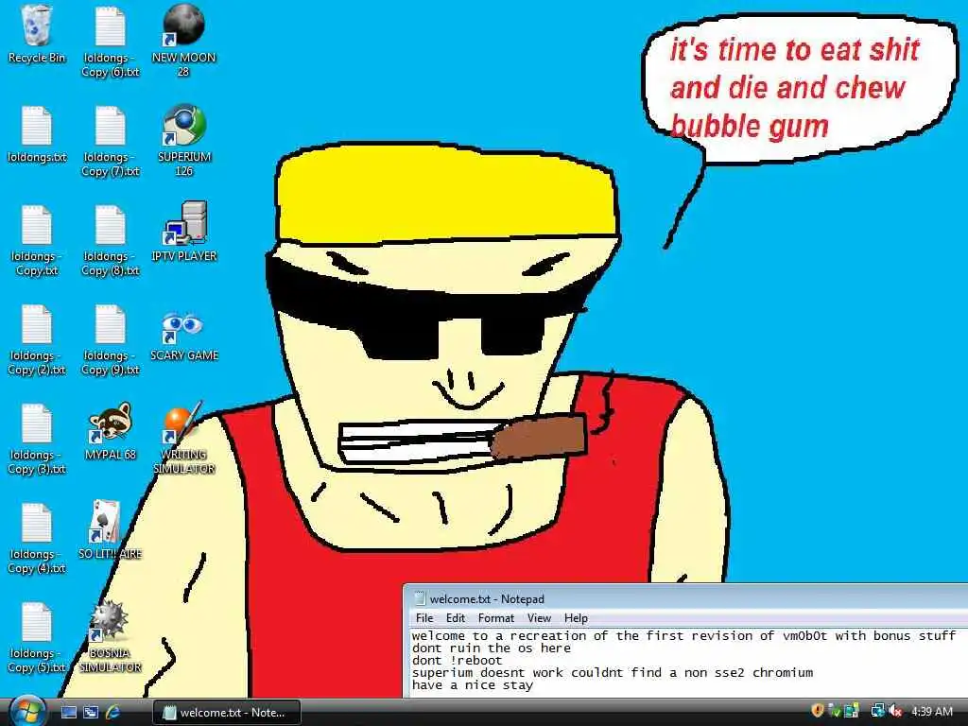Select the loldongs - Copy.txt file

pyautogui.click(x=37, y=241)
